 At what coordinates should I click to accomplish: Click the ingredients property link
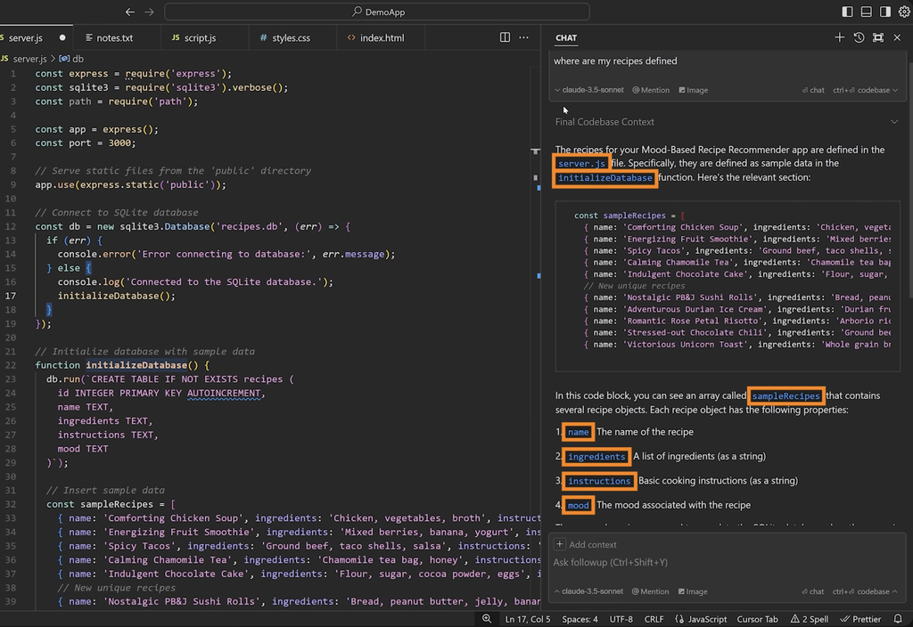click(x=596, y=457)
